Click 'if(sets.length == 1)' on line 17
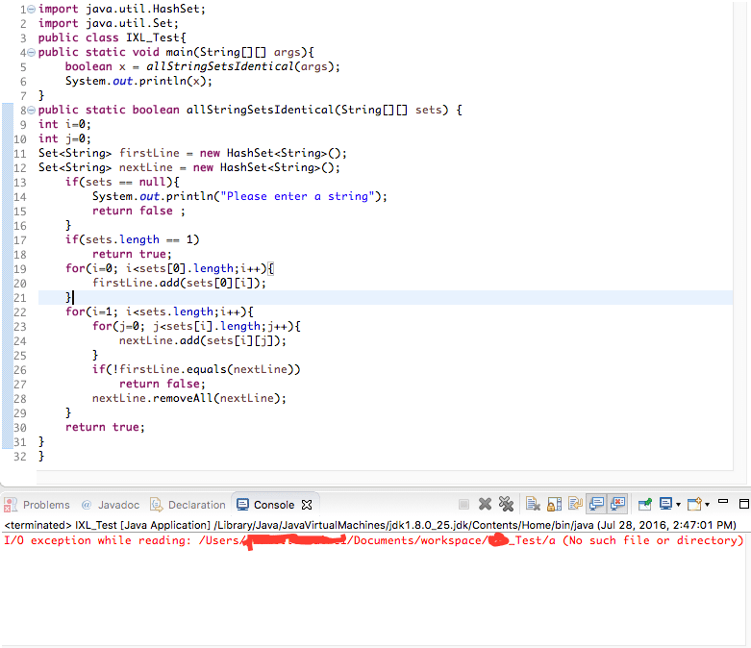This screenshot has height=648, width=751. 132,239
